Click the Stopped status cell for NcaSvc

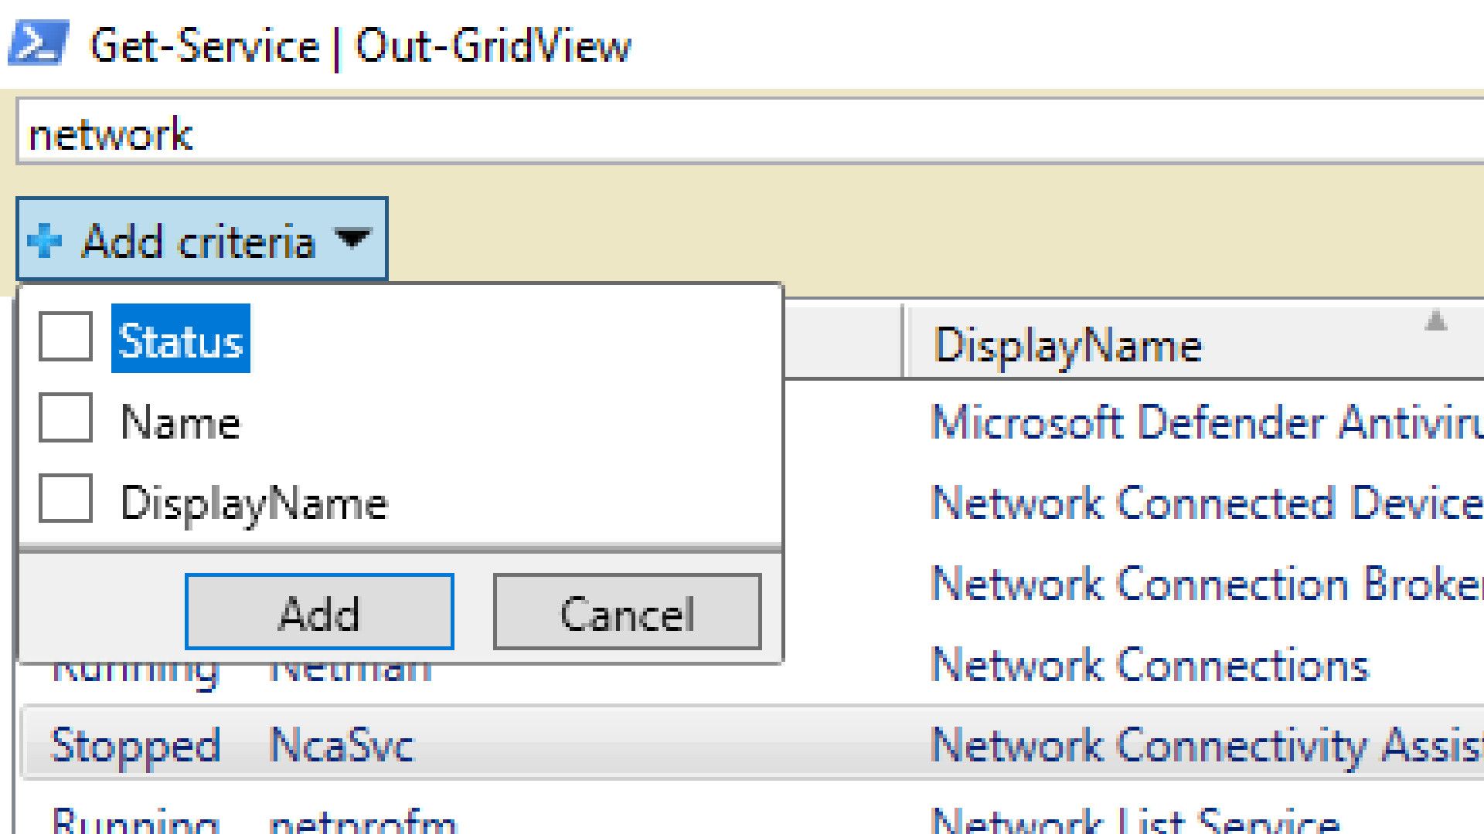pyautogui.click(x=135, y=746)
